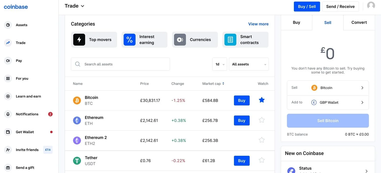Viewport: 381px width, 173px height.
Task: Click the Send / Receive button
Action: 340,7
